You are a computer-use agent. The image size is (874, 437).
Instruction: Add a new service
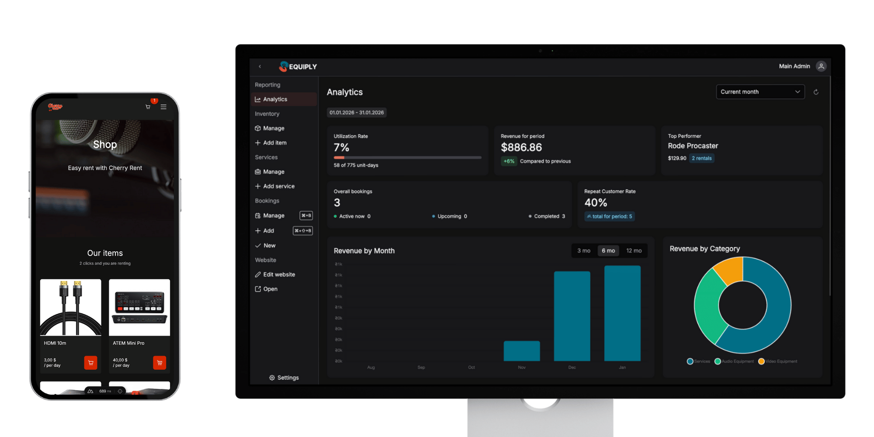coord(278,186)
